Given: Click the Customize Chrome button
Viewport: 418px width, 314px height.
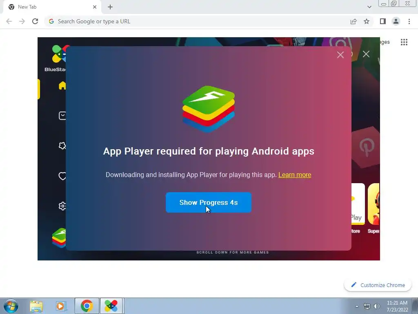Looking at the screenshot, I should click(378, 285).
